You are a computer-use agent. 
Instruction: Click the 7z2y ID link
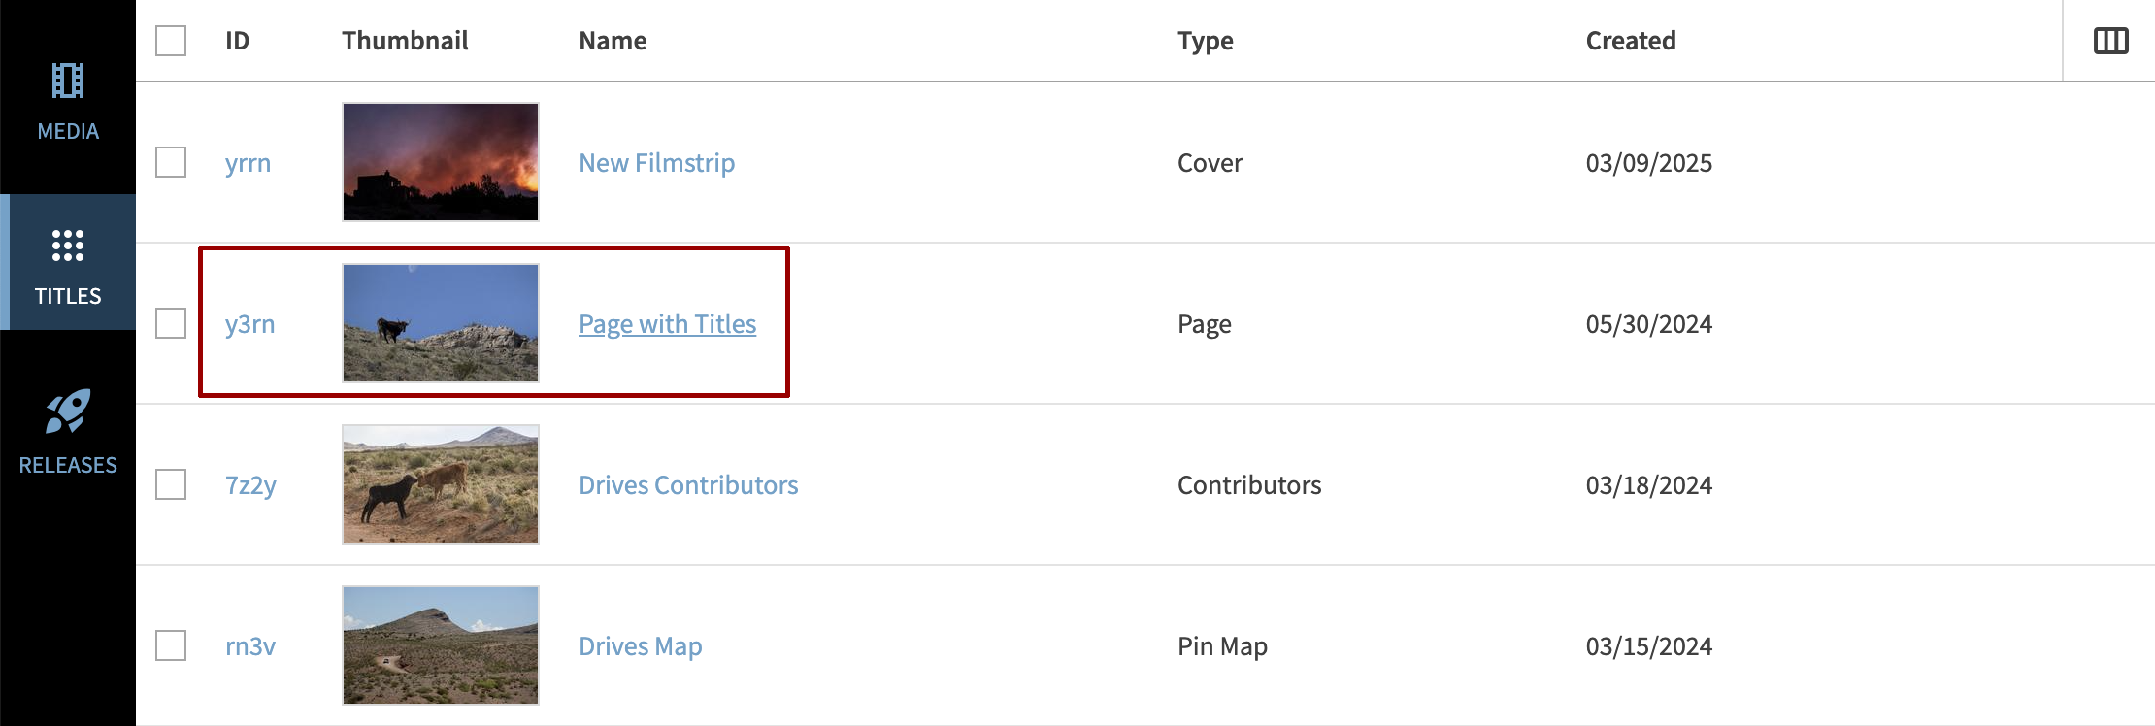tap(250, 485)
